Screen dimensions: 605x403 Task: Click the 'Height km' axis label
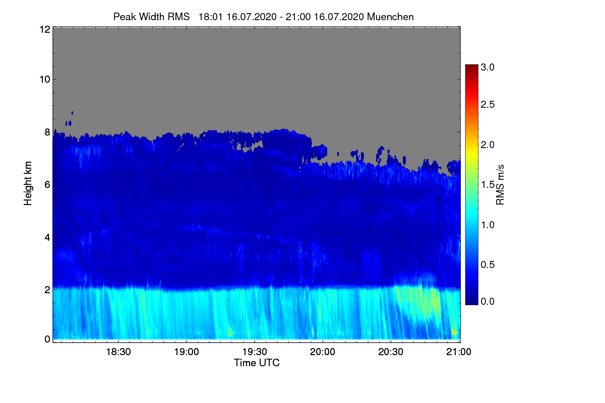click(28, 183)
